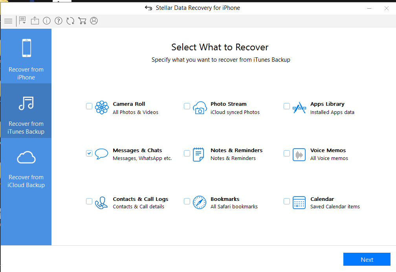The width and height of the screenshot is (396, 272).
Task: Click the export share toolbar icon
Action: tap(35, 21)
